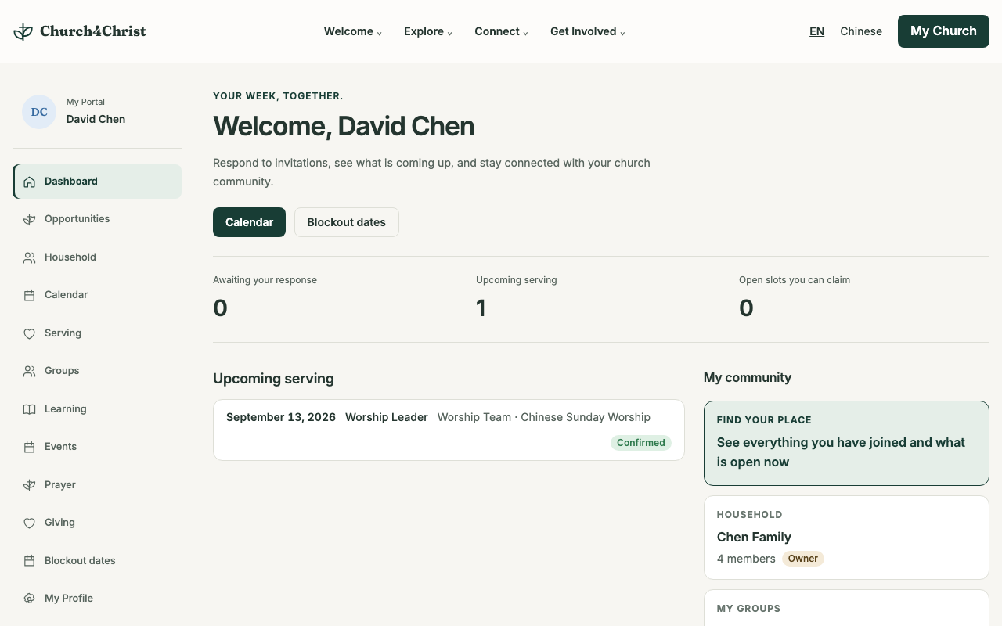Click the September 13, 2026 serving entry

tap(449, 430)
